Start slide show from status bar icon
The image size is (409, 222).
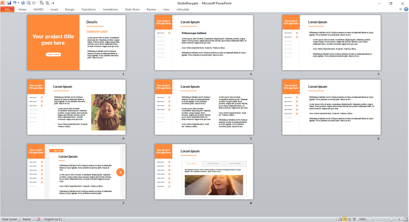click(x=354, y=219)
